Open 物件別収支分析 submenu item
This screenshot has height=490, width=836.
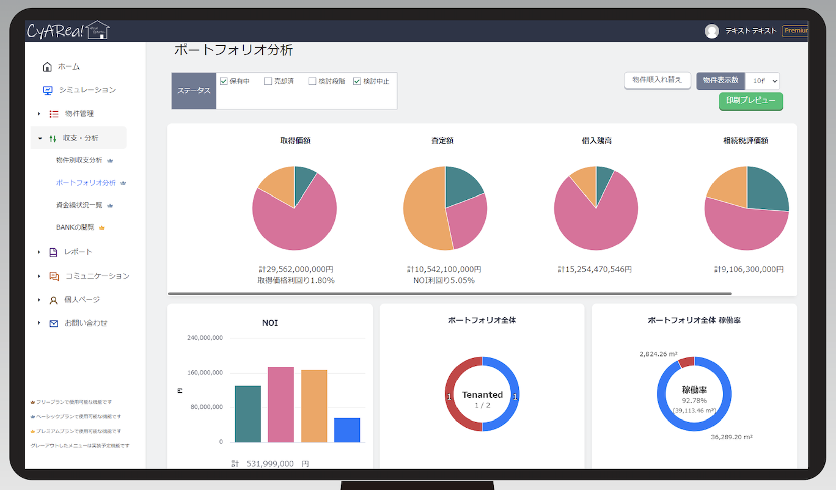79,160
